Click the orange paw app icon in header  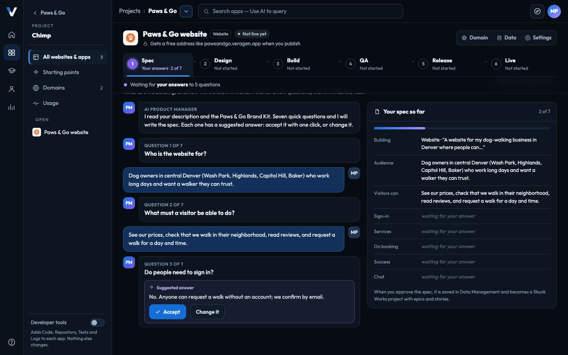(x=131, y=38)
